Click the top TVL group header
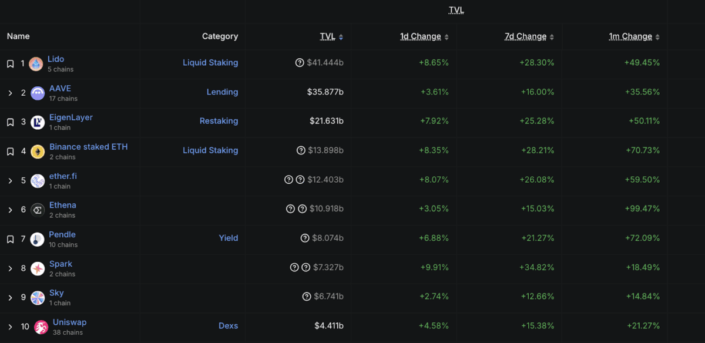Viewport: 705px width, 343px height. (456, 10)
